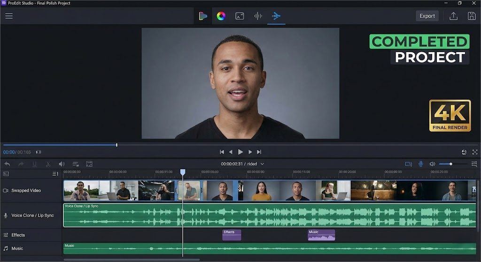
Task: Click the Export button
Action: tap(427, 16)
